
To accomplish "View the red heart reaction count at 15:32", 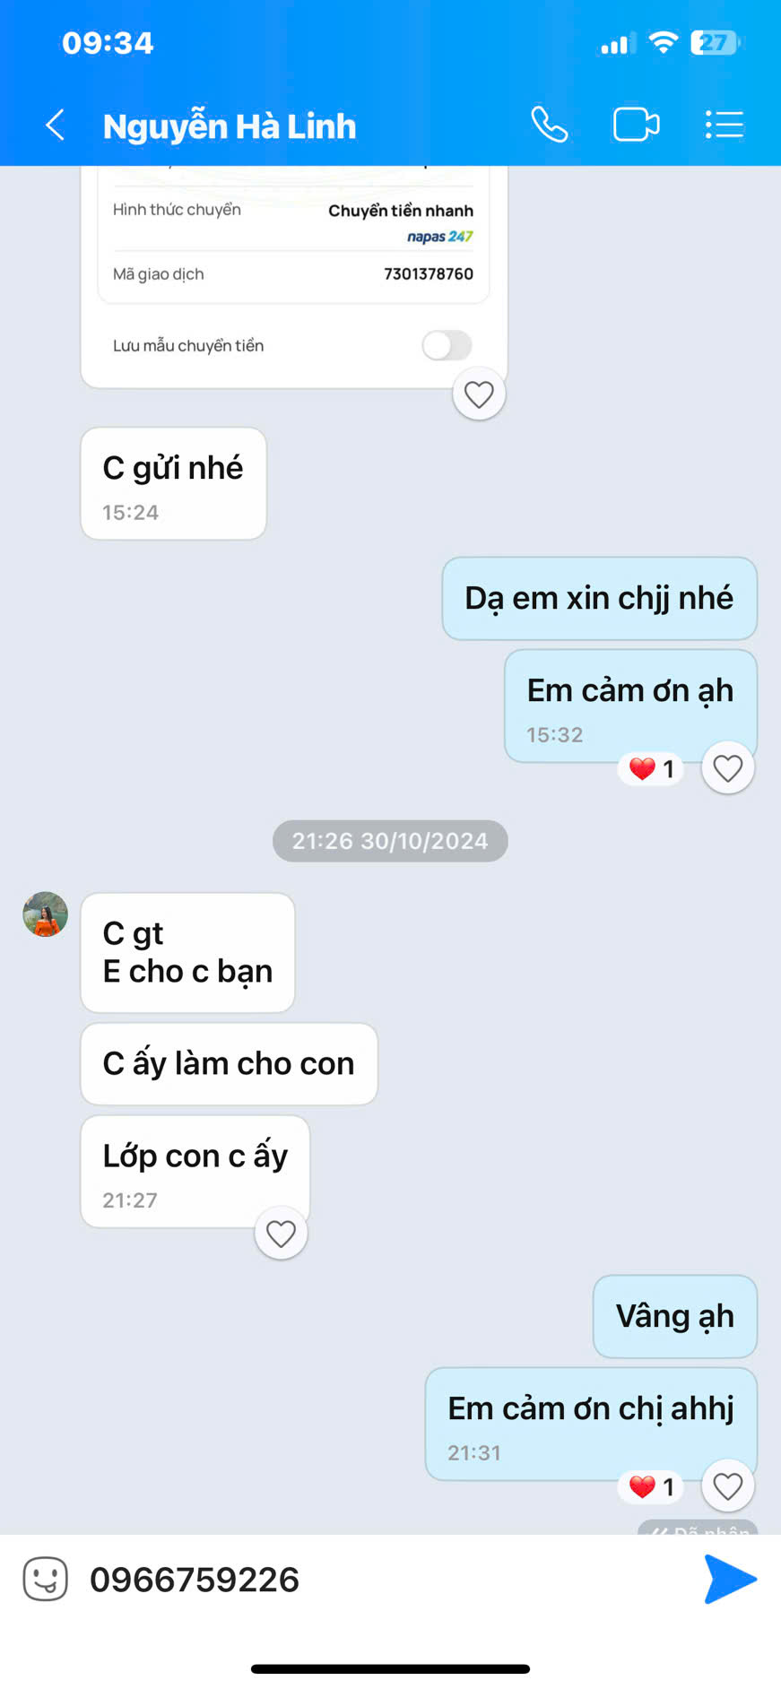I will (x=652, y=769).
